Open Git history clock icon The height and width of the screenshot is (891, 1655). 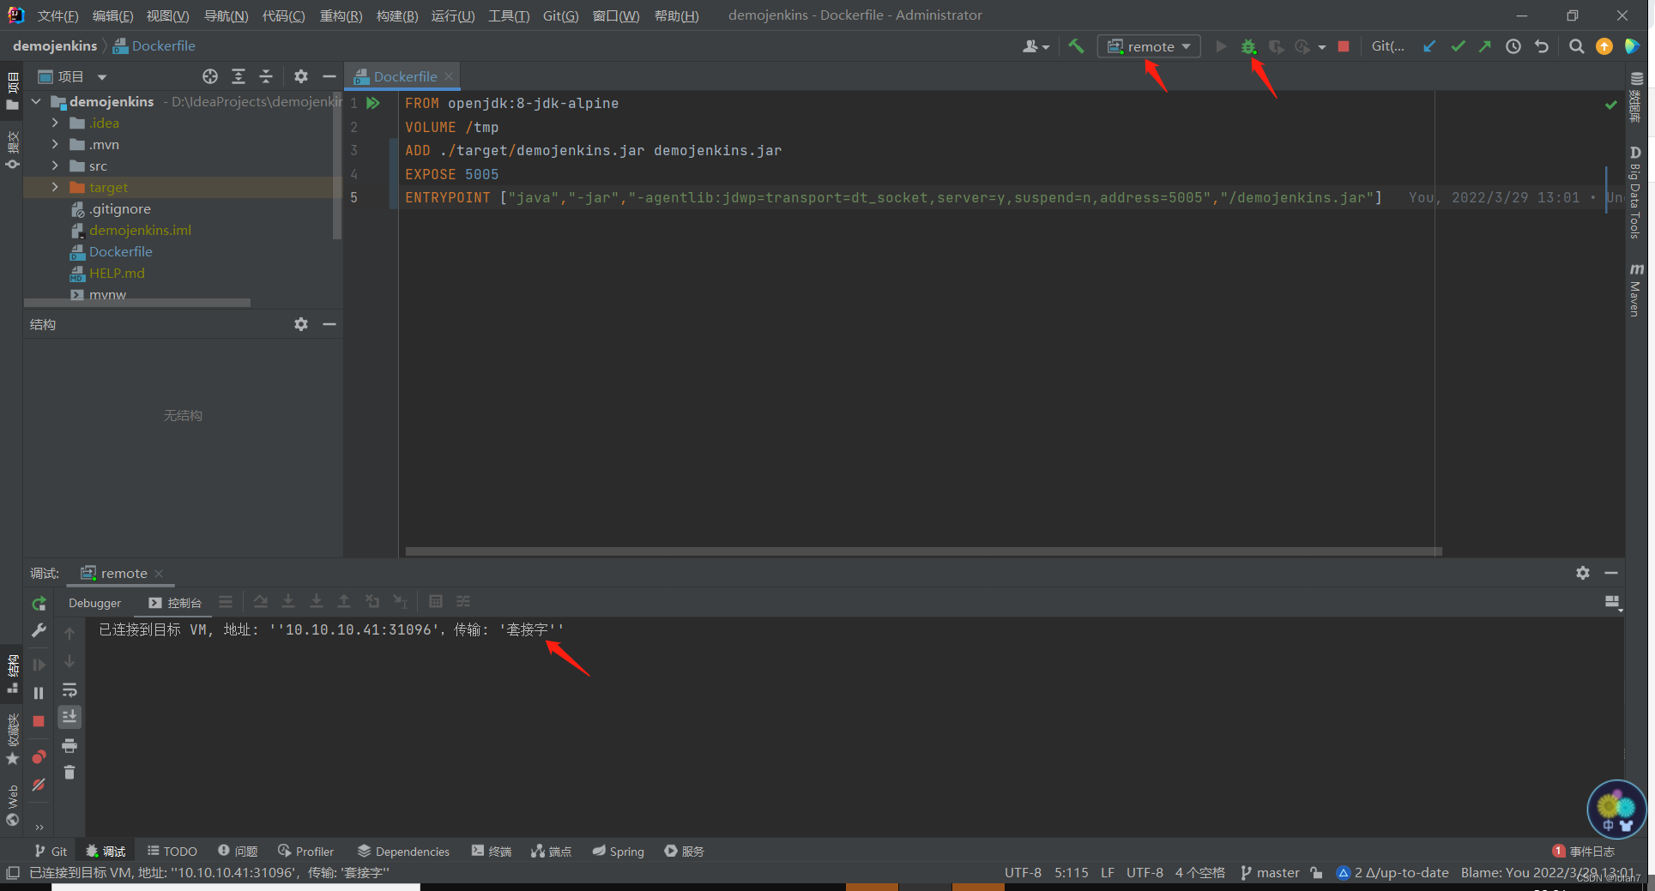pos(1513,46)
